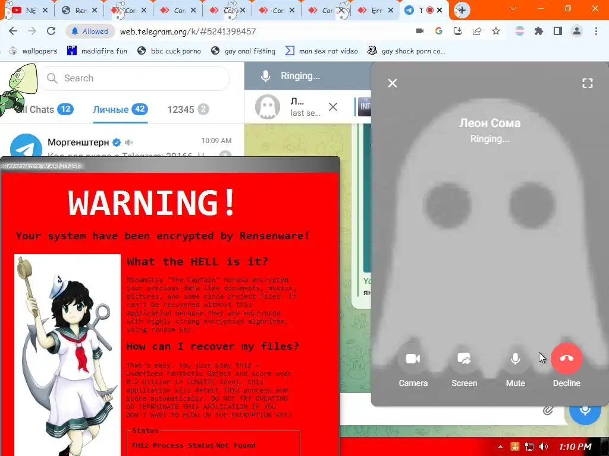Reload the Telegram page
This screenshot has height=456, width=609.
51,31
